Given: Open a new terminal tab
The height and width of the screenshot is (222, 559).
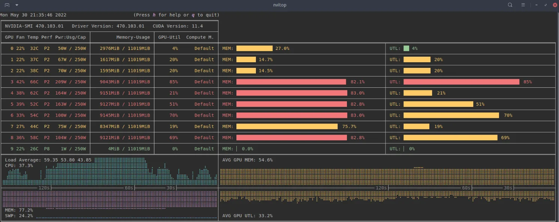Looking at the screenshot, I should 7,5.
